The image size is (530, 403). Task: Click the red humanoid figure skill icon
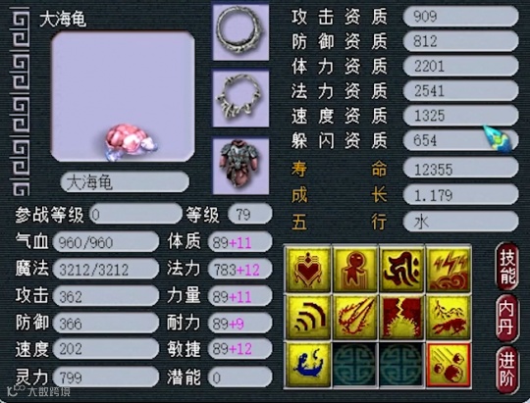(x=355, y=269)
